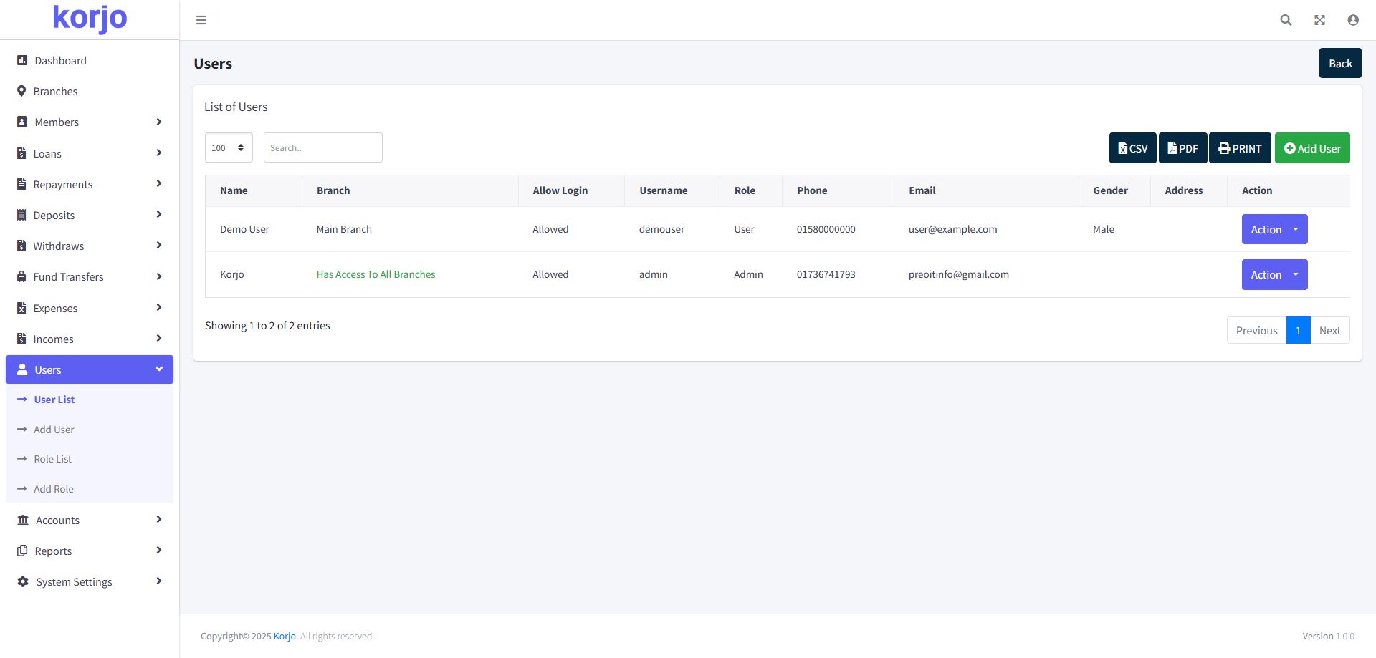Open the Action dropdown for Demo User
1376x658 pixels.
[x=1274, y=229]
